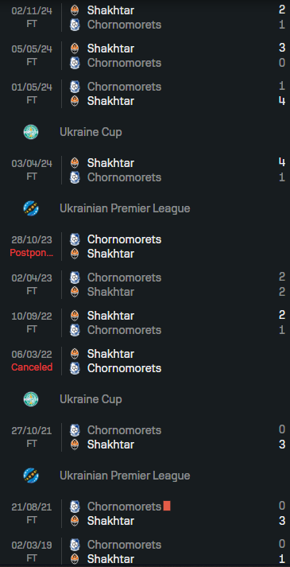Screen dimensions: 290x567
Task: Click Shakhtar crest in canceled 06/03/22 match
Action: pyautogui.click(x=75, y=354)
